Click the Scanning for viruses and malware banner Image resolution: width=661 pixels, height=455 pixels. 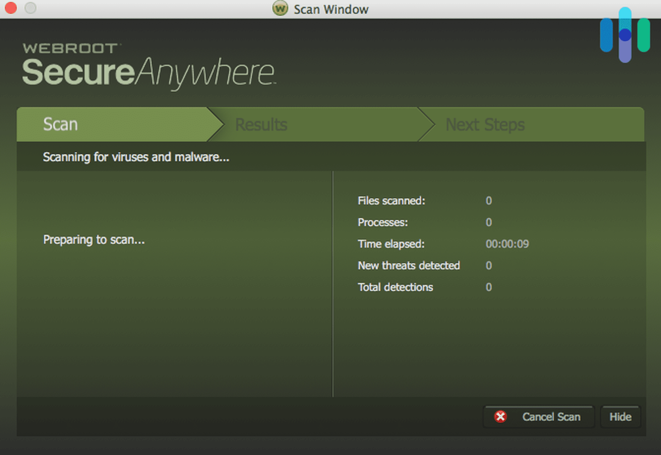(136, 157)
